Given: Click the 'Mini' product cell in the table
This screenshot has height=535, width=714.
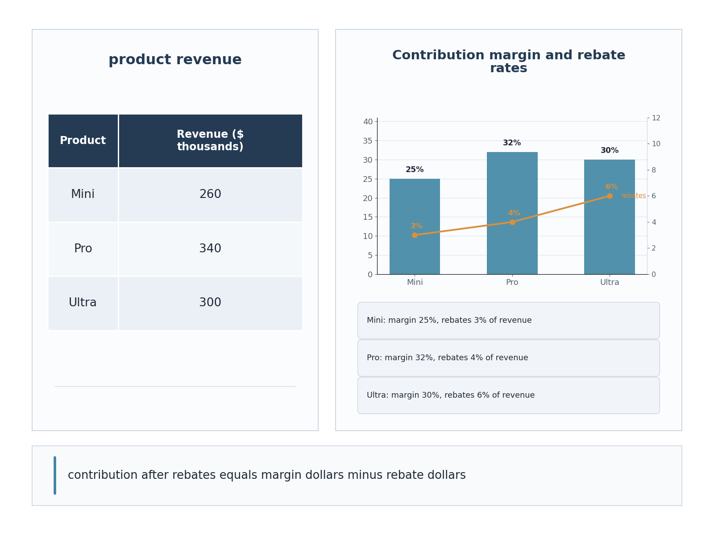Looking at the screenshot, I should pos(83,194).
